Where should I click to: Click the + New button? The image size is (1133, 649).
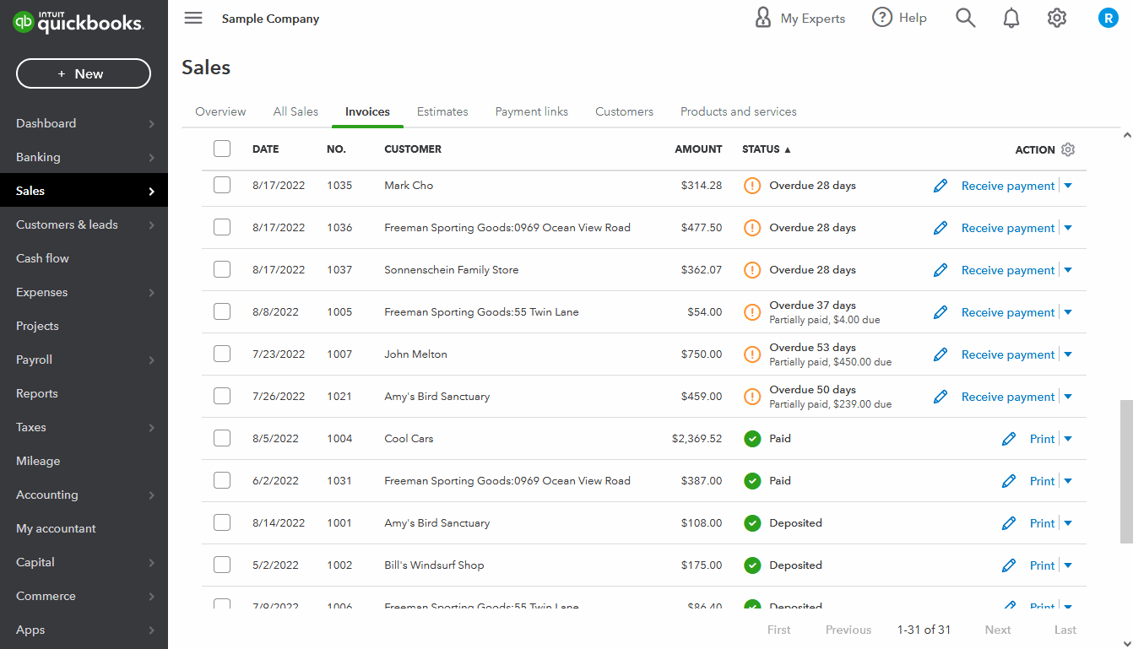(x=84, y=74)
